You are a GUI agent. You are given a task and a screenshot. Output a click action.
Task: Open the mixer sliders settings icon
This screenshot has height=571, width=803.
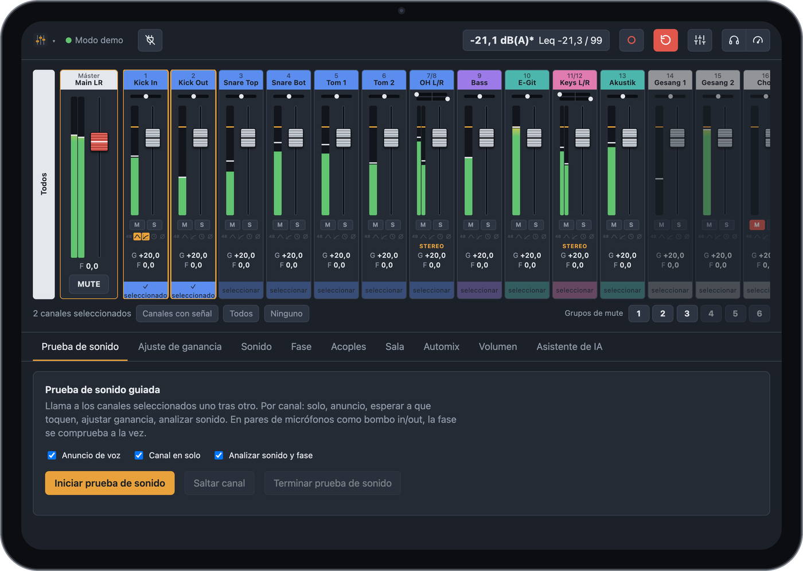coord(700,40)
